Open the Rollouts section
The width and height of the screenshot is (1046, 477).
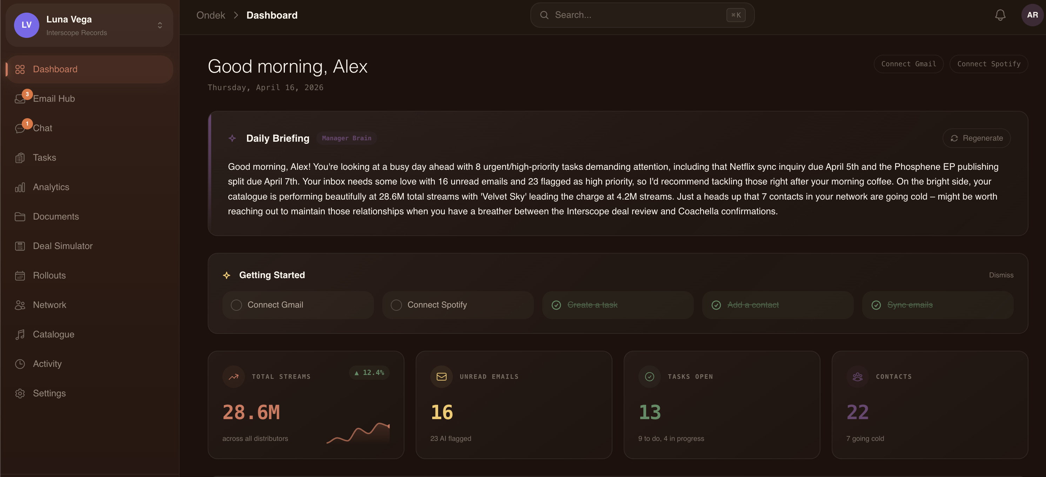[49, 275]
